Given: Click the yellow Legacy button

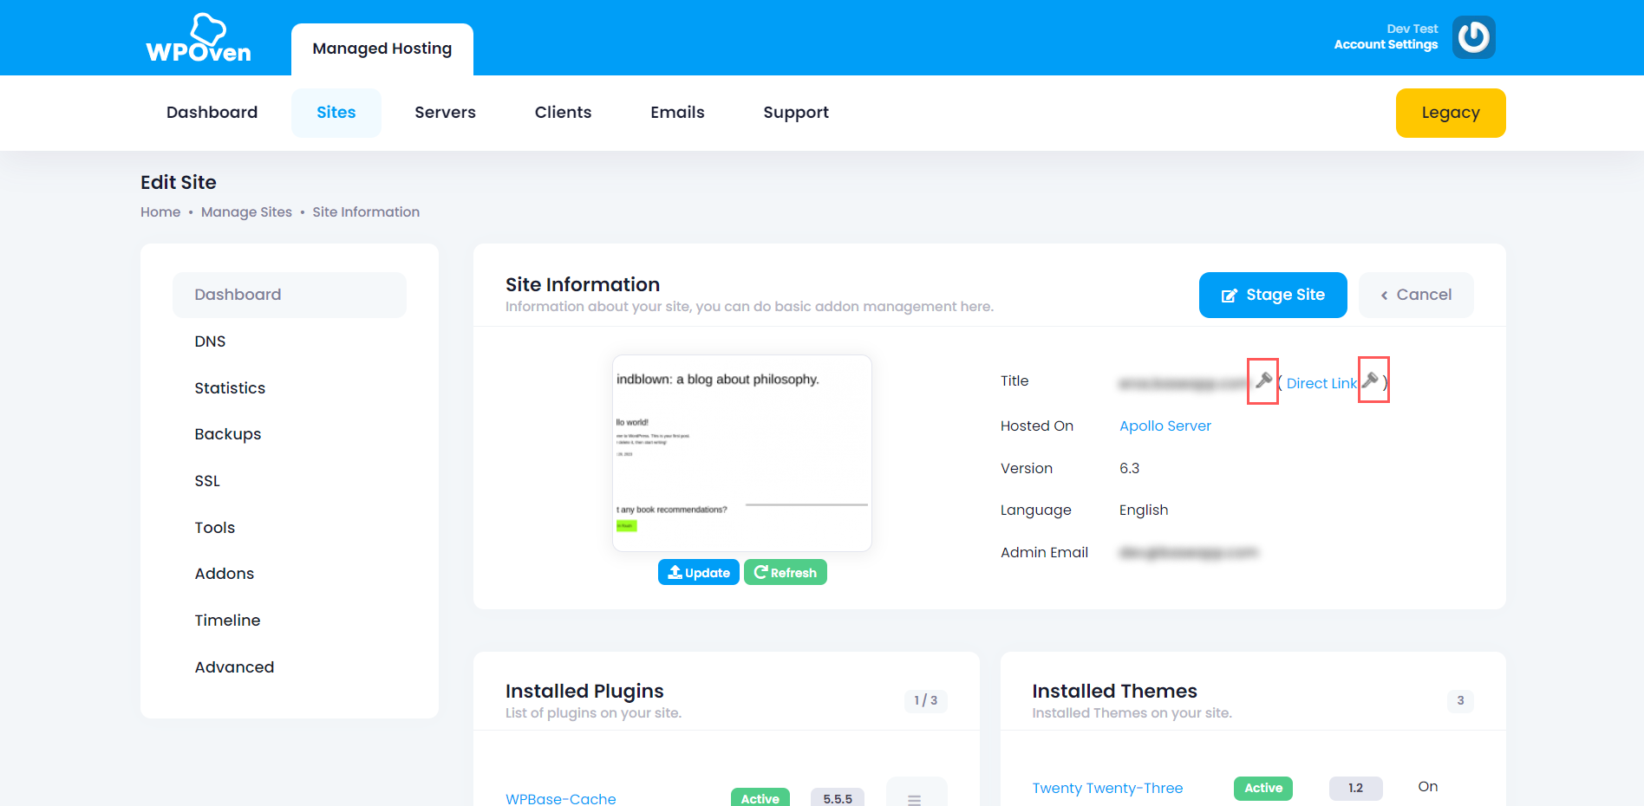Looking at the screenshot, I should click(1451, 113).
